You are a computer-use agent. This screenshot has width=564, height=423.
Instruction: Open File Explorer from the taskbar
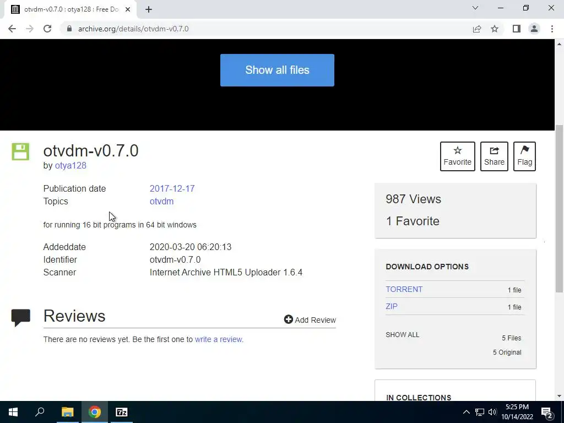67,412
